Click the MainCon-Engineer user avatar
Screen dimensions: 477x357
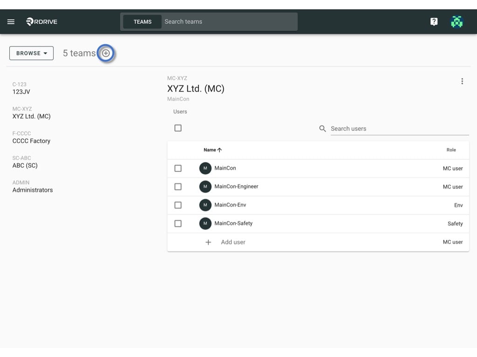(x=205, y=187)
